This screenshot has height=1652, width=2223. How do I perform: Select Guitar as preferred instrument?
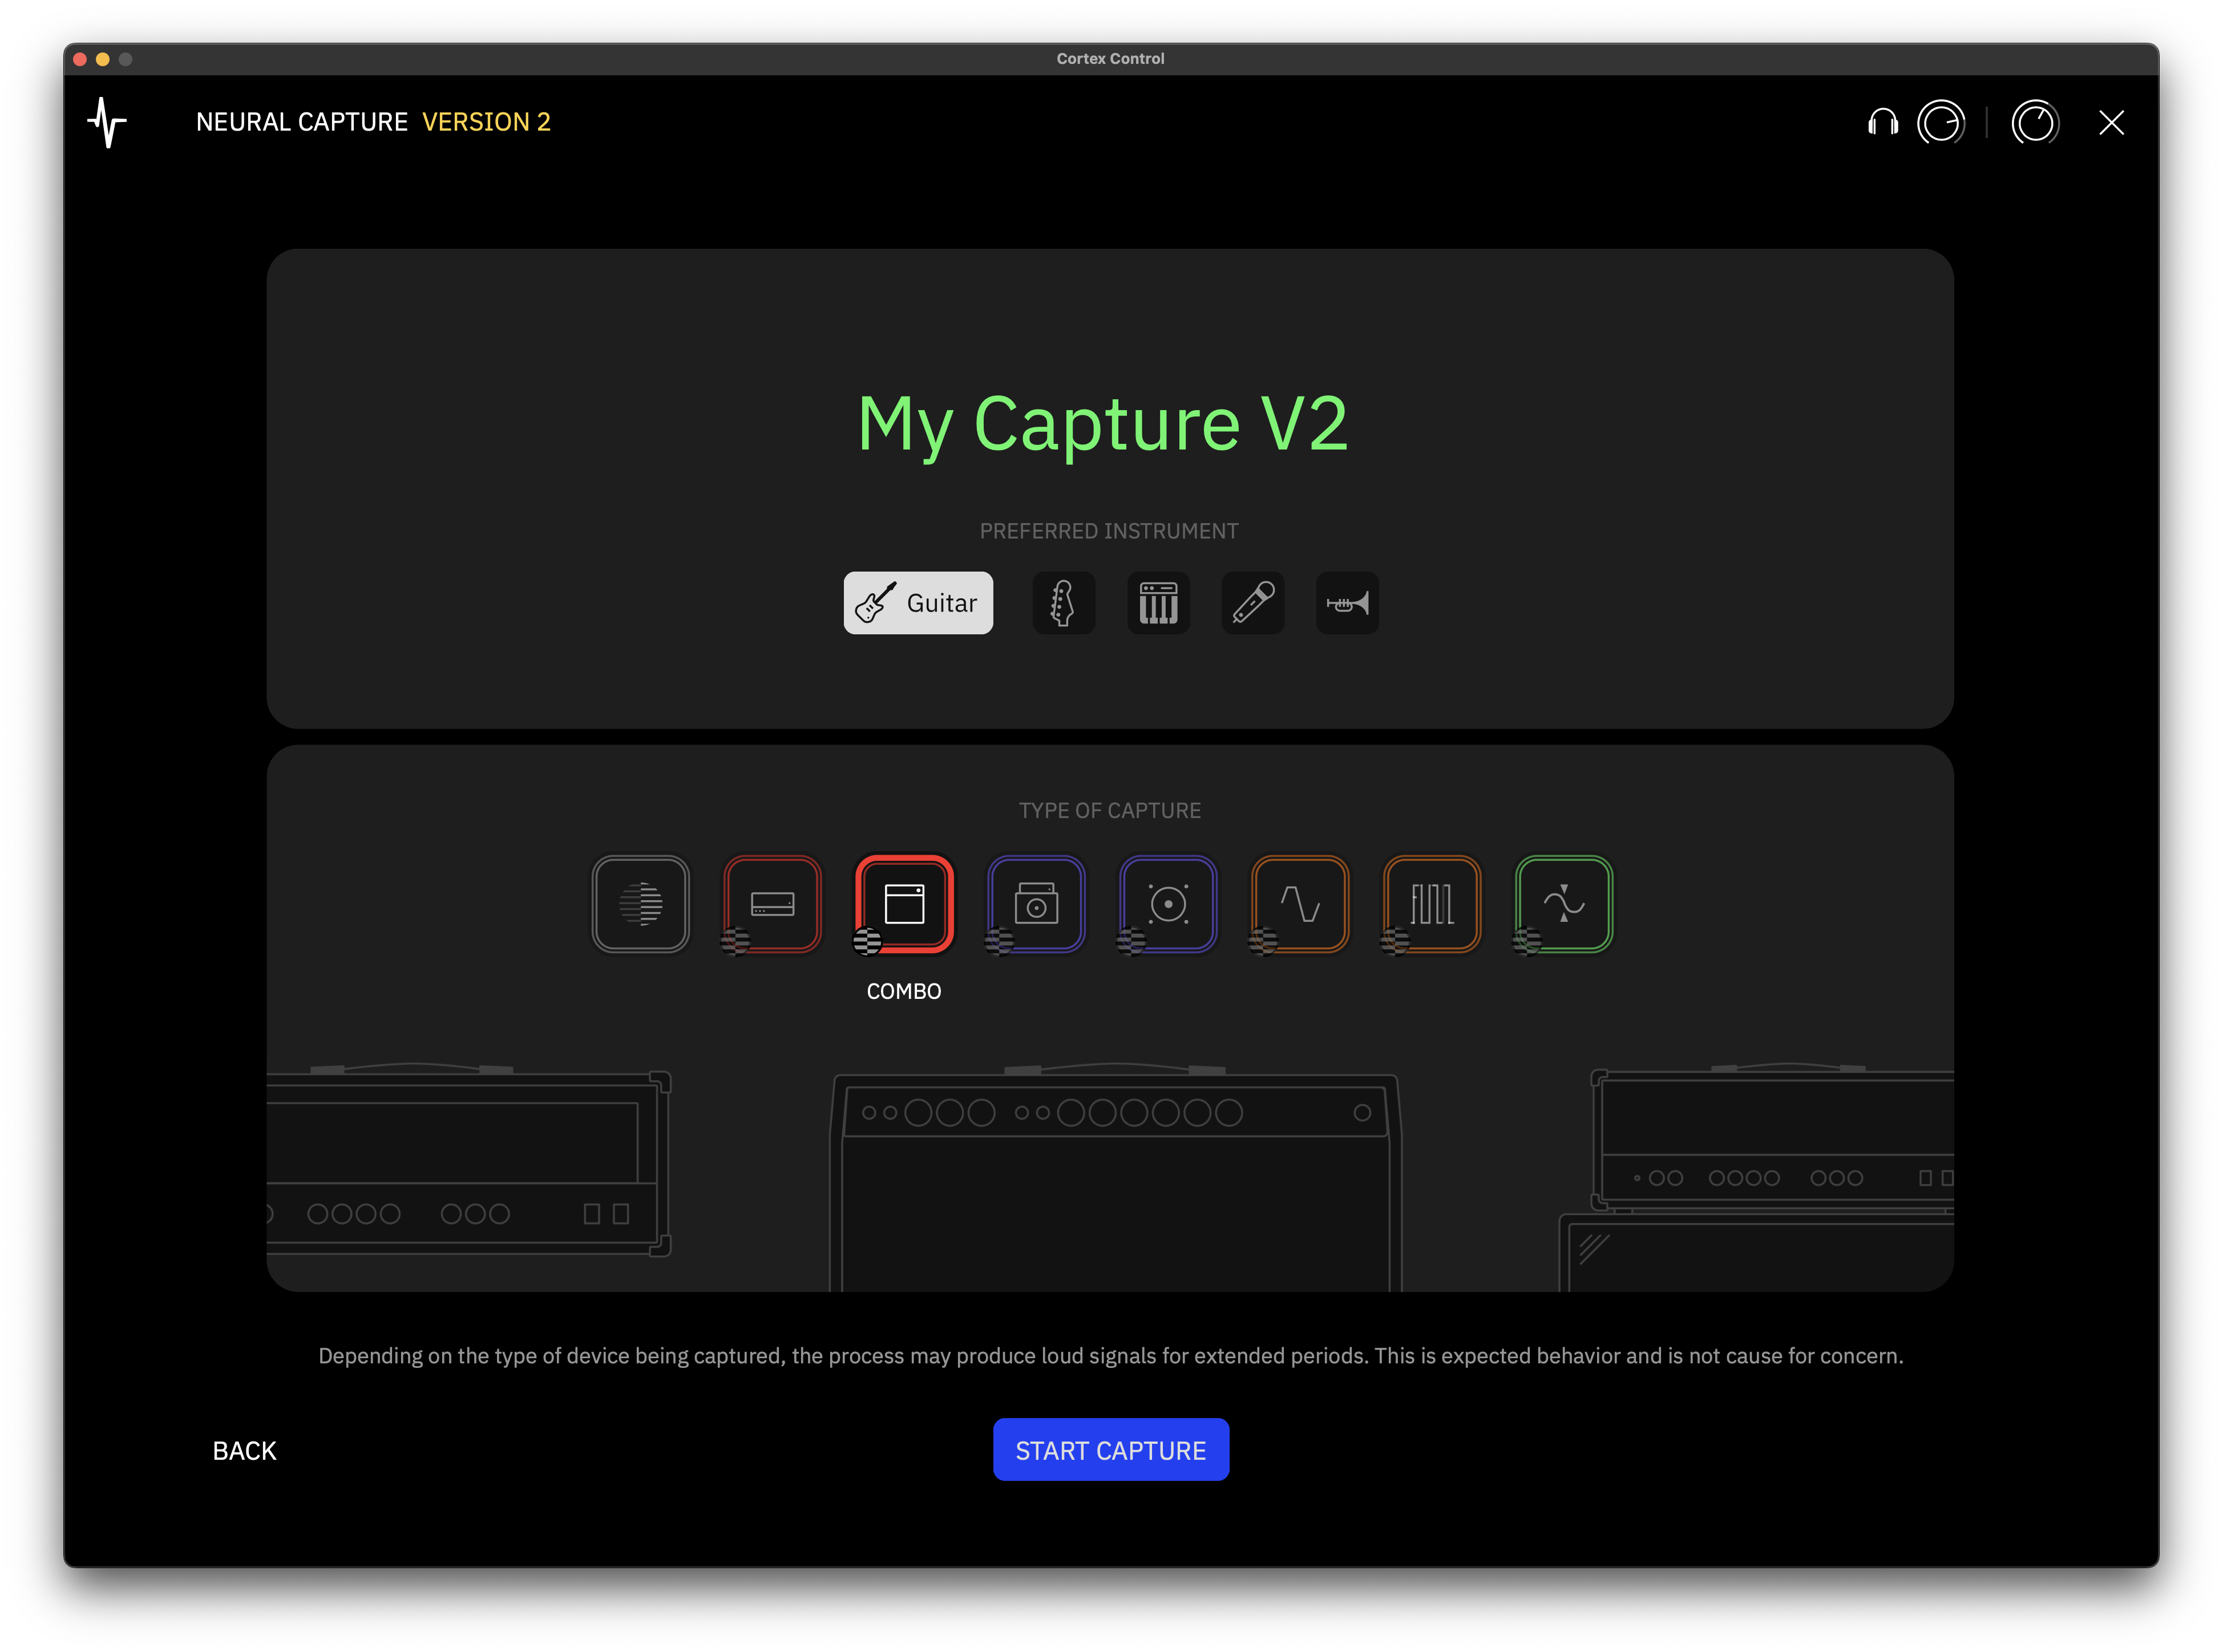tap(918, 603)
